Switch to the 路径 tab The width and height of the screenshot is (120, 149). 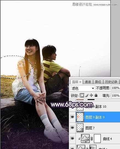(98, 82)
